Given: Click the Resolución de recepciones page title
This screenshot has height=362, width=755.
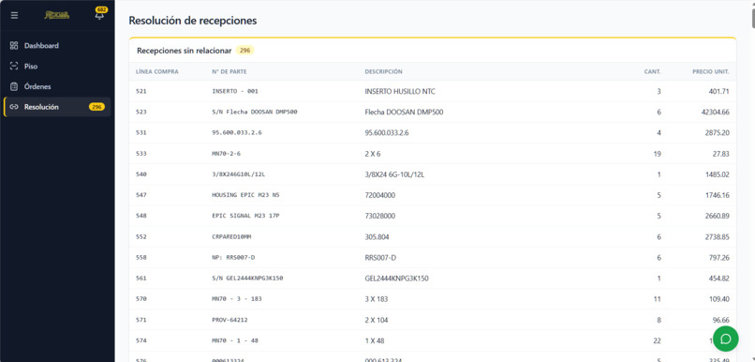Looking at the screenshot, I should pos(193,21).
